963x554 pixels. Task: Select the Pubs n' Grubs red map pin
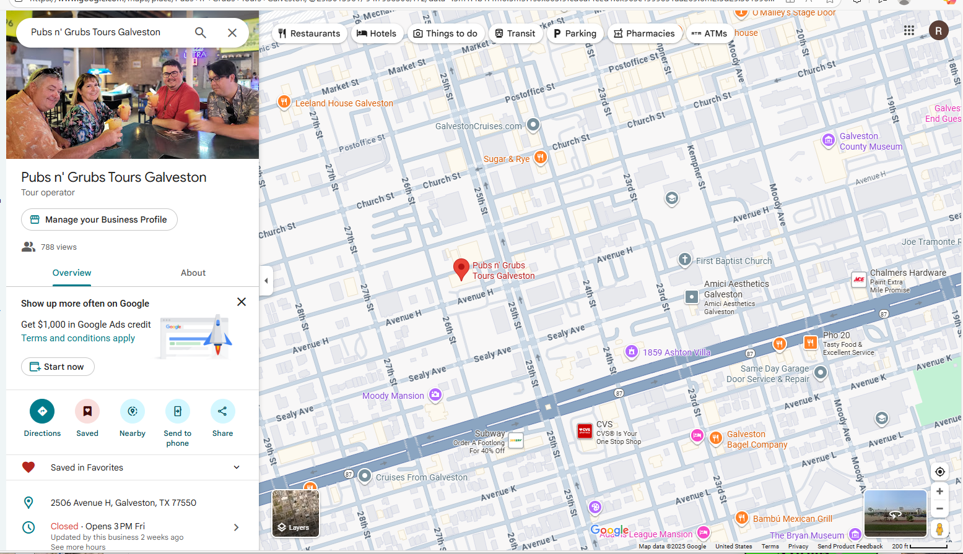click(x=461, y=270)
